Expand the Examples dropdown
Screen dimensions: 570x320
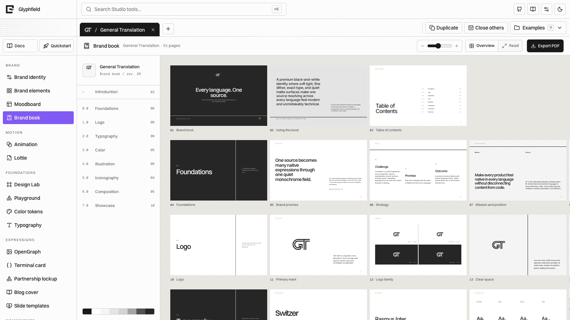pos(538,28)
